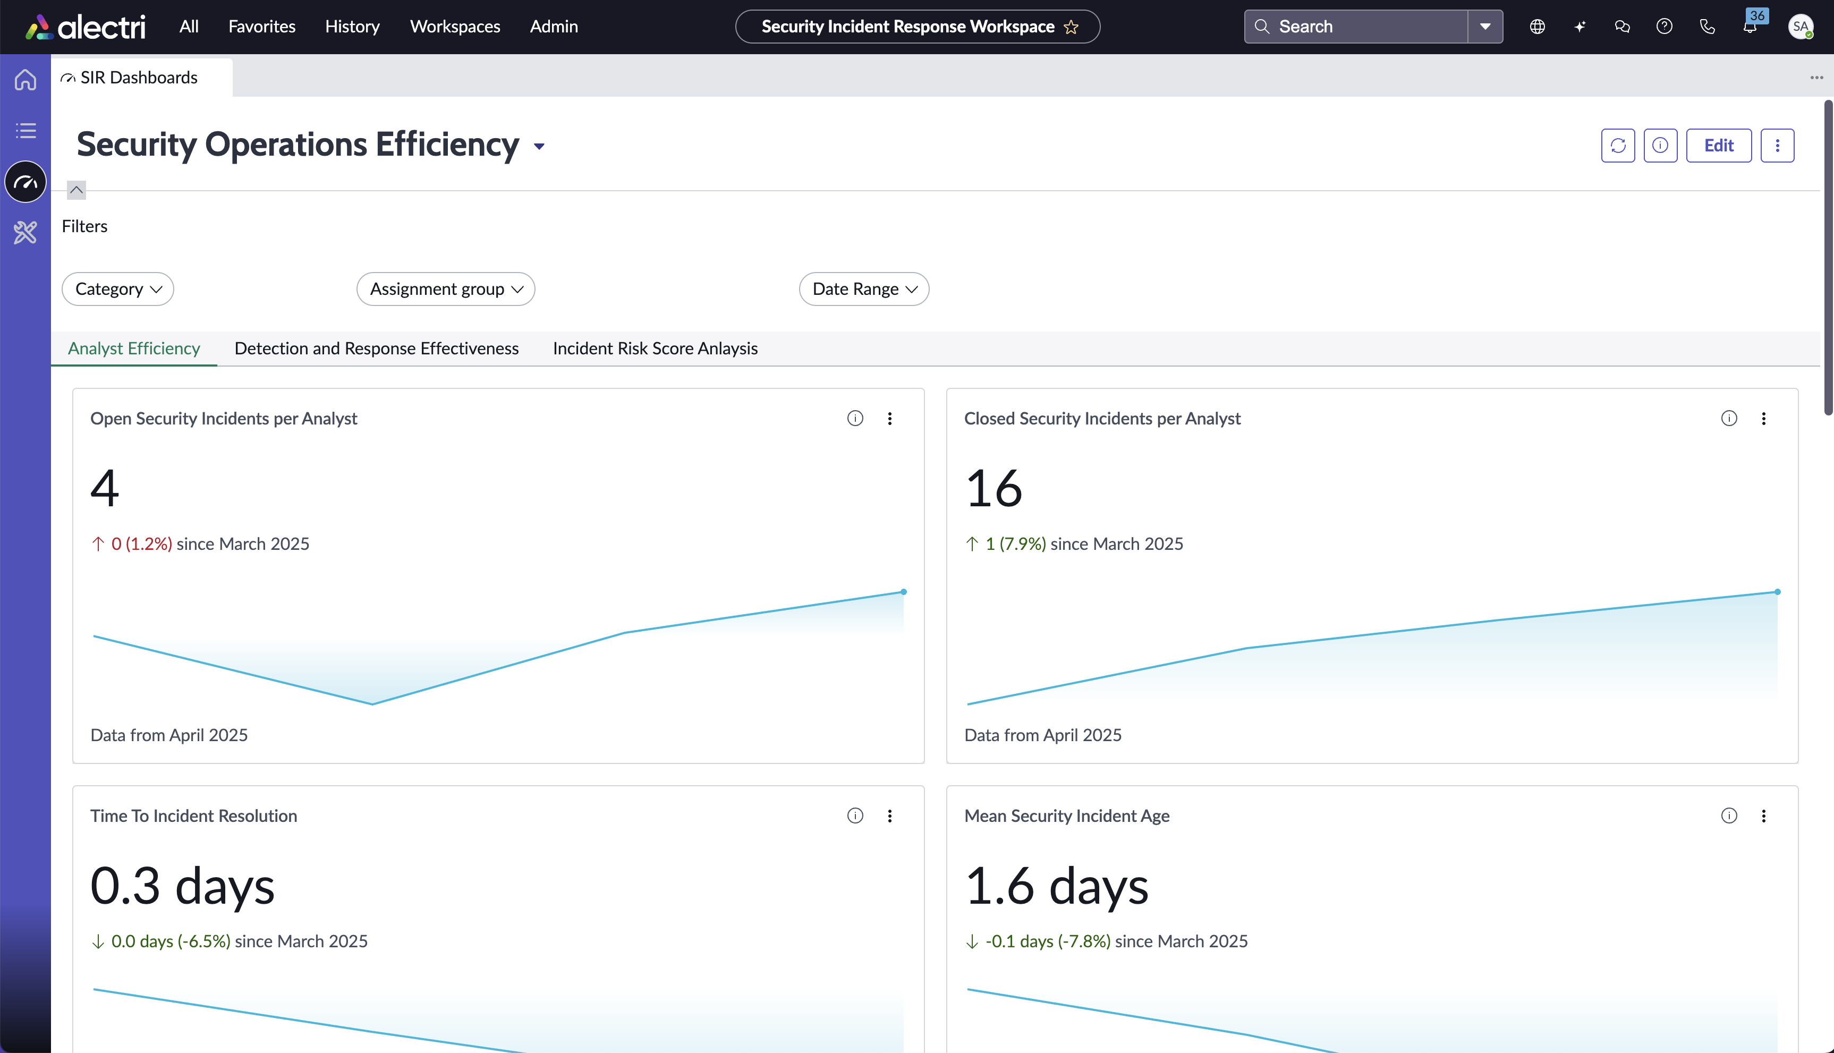Open the globe scope selector icon
1834x1053 pixels.
tap(1538, 27)
